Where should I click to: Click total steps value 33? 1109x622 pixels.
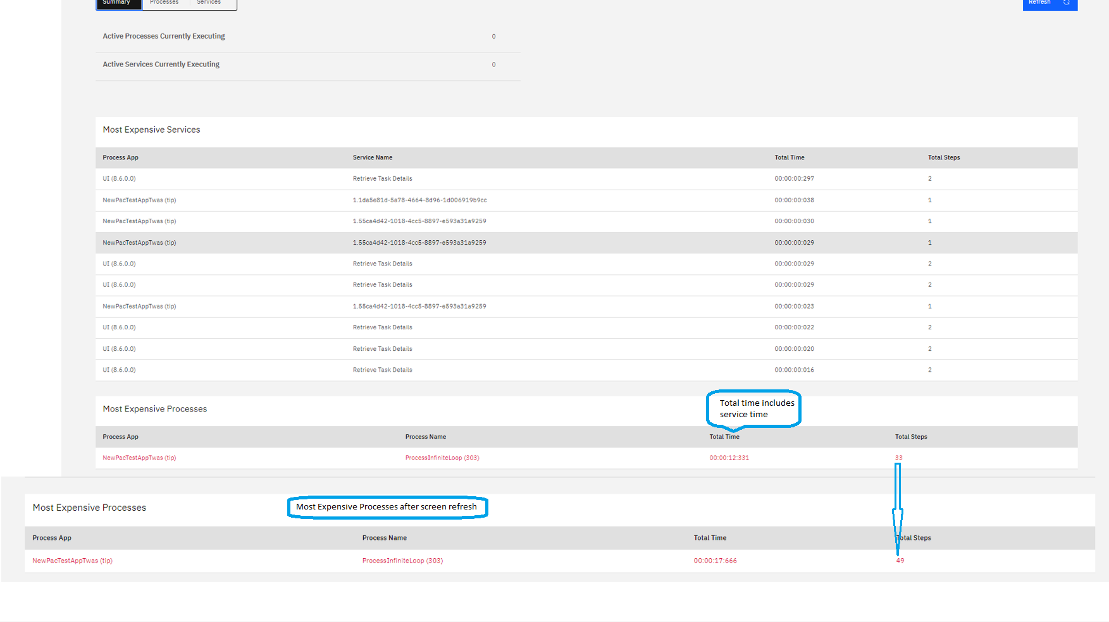pos(899,458)
